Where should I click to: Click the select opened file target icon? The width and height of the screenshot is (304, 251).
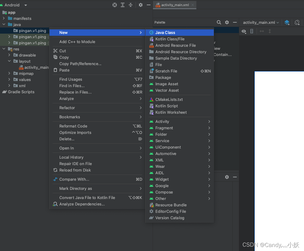[115, 5]
